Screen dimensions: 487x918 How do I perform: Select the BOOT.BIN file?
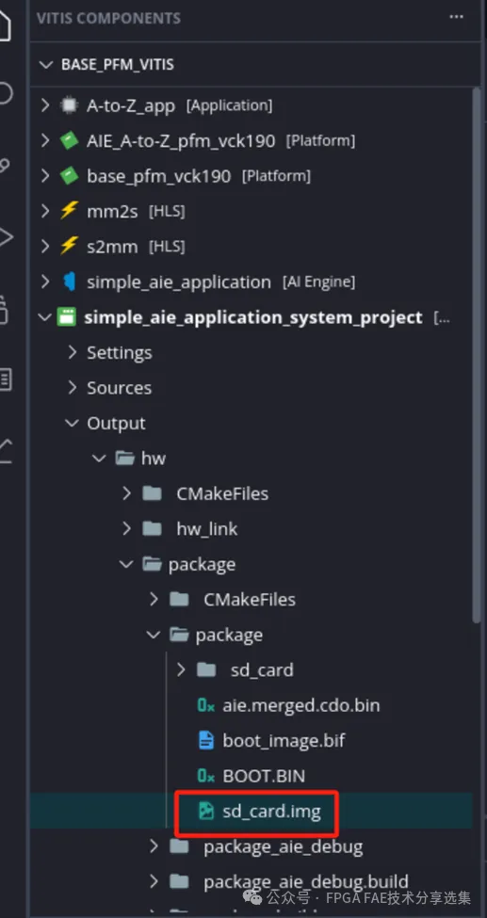(x=265, y=776)
